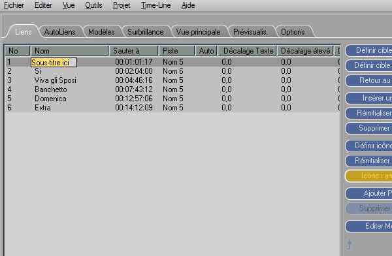Click the Retour au button
The width and height of the screenshot is (392, 256).
coord(368,80)
